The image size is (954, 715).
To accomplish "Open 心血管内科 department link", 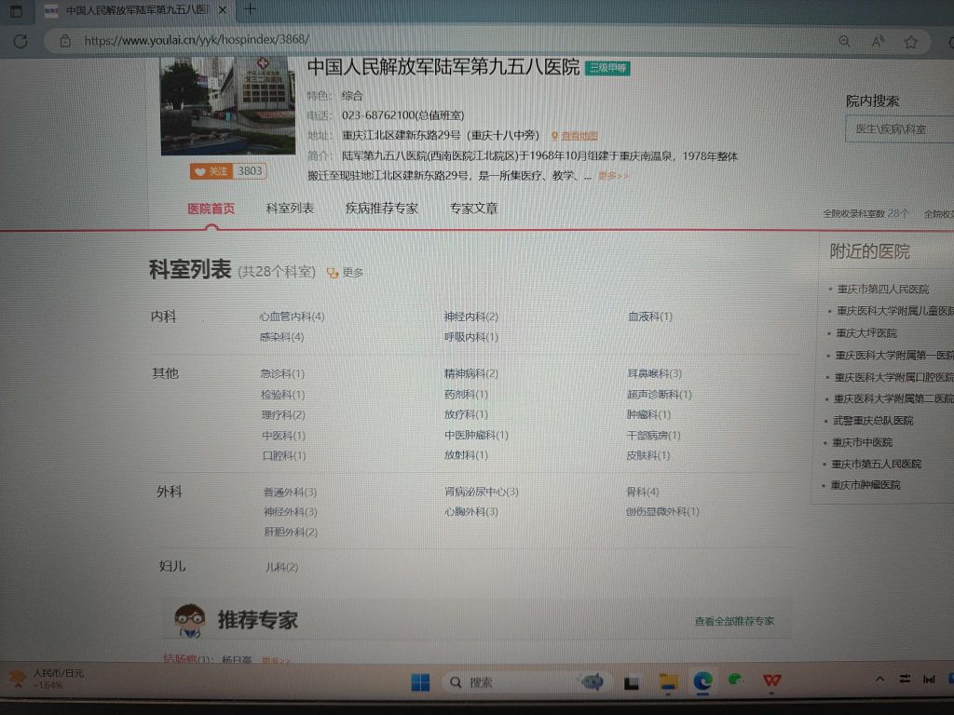I will (x=292, y=317).
